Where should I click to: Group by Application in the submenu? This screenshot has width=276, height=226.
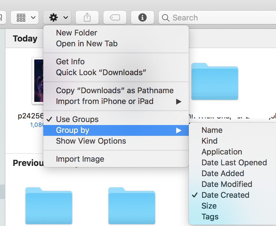[232, 152]
